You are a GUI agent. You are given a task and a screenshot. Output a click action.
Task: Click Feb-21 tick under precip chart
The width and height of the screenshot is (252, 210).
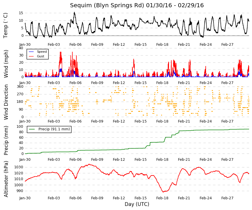pyautogui.click(x=184, y=160)
